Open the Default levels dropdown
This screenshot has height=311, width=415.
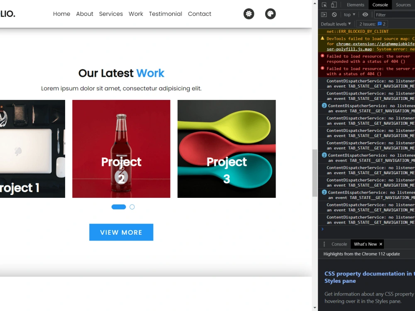pos(336,24)
